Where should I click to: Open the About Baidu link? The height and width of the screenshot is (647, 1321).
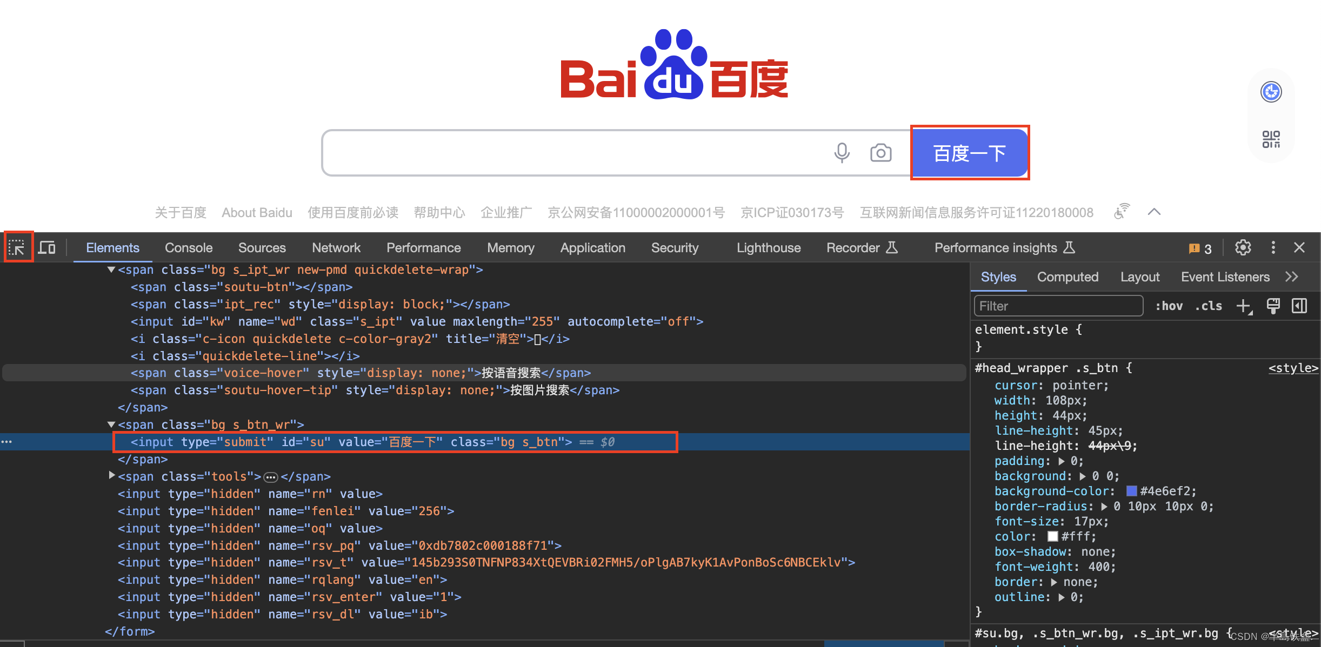coord(257,213)
